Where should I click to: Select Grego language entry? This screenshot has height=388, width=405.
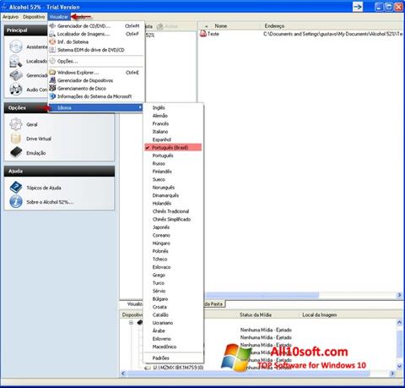coord(159,275)
